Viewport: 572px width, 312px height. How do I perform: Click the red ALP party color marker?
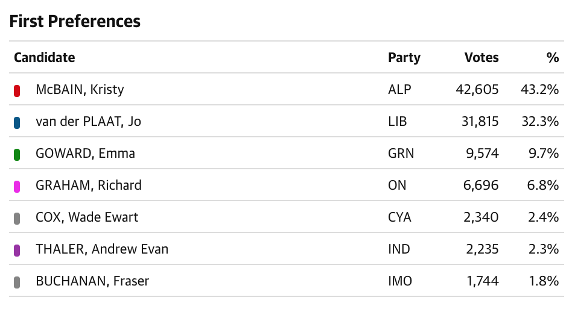17,91
